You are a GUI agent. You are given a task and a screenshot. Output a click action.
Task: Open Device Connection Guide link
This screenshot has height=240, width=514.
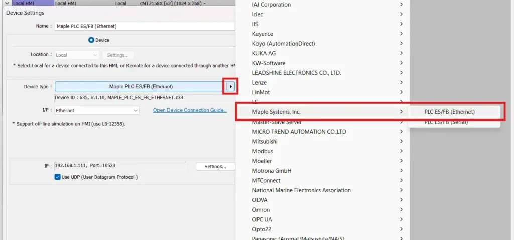pos(190,110)
